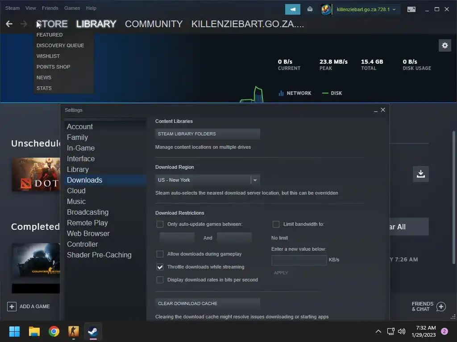Open the auto-update end time dropdown

point(234,238)
